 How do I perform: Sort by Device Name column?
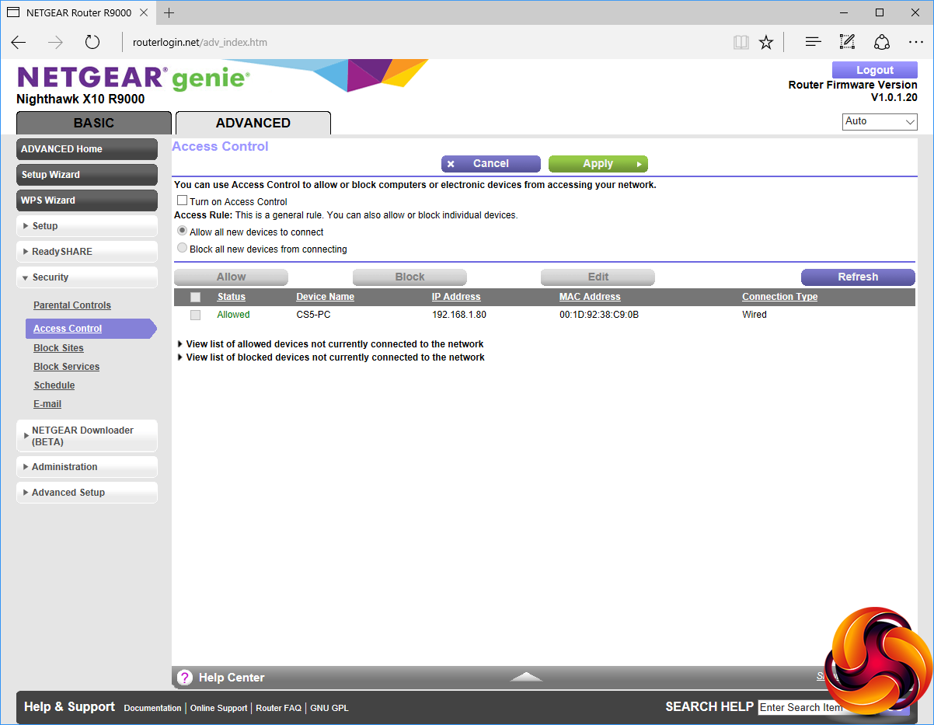(x=325, y=297)
